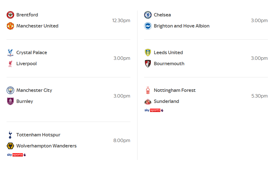Click the Bournemouth club badge
Screen dimensions: 273x171
(148, 64)
